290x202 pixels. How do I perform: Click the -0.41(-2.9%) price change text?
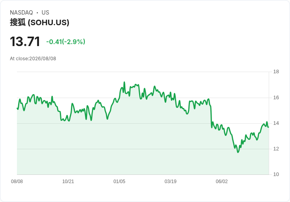pos(66,42)
